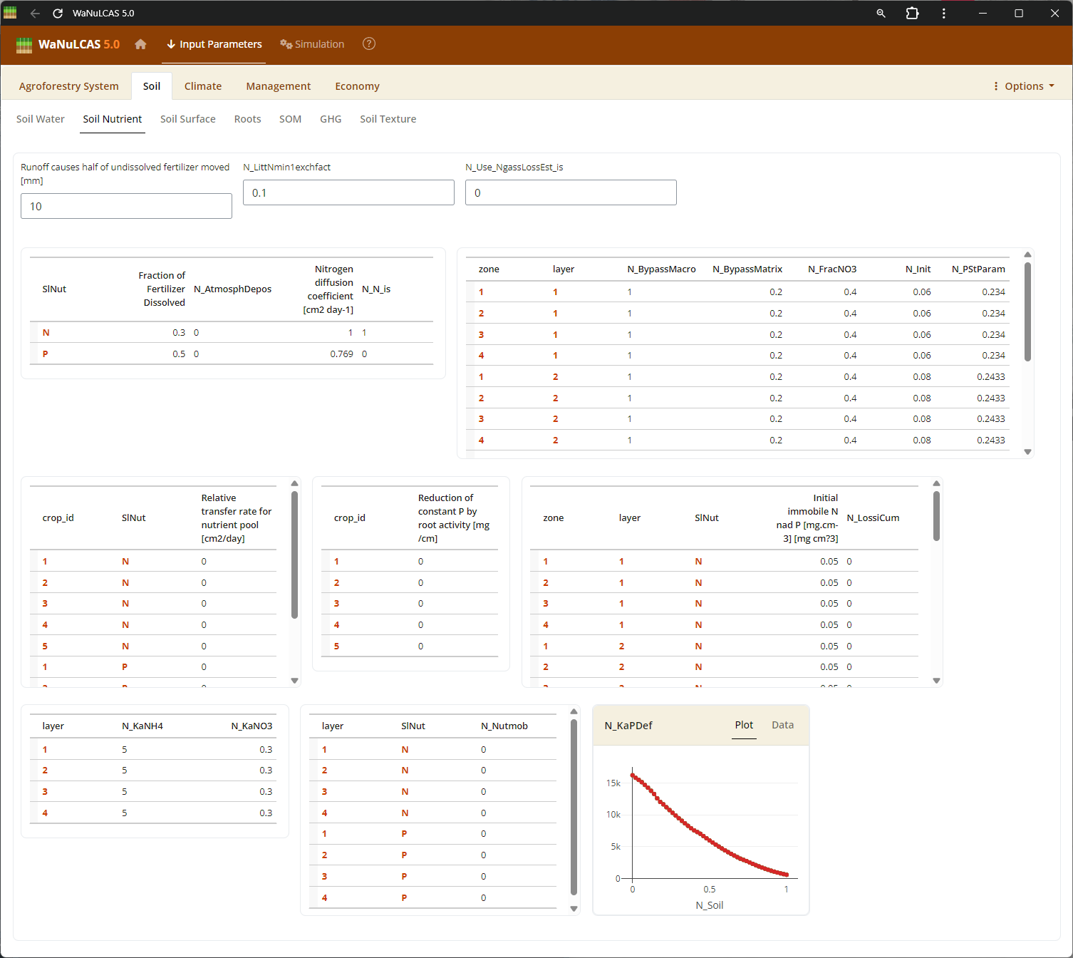Open the zoom magnifier icon in title bar
The width and height of the screenshot is (1073, 958).
pos(881,14)
